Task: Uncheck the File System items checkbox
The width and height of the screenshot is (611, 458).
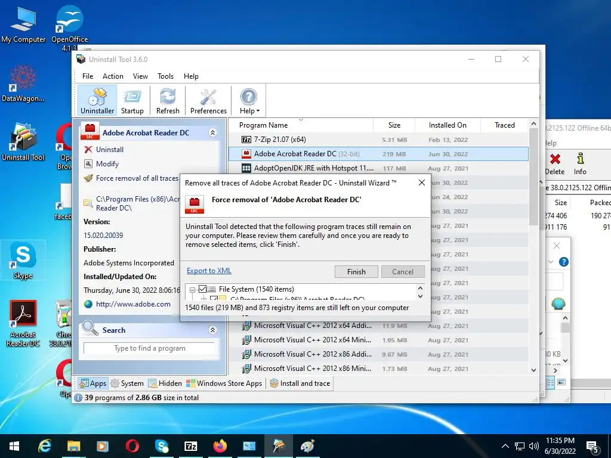Action: [x=202, y=289]
